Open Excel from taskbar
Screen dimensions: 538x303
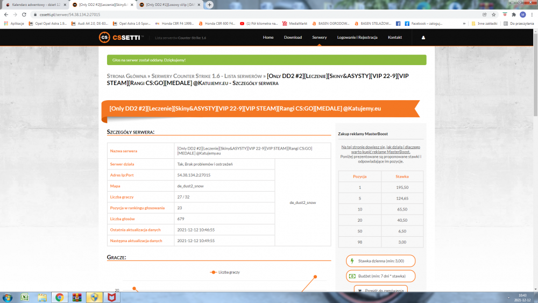(25, 297)
